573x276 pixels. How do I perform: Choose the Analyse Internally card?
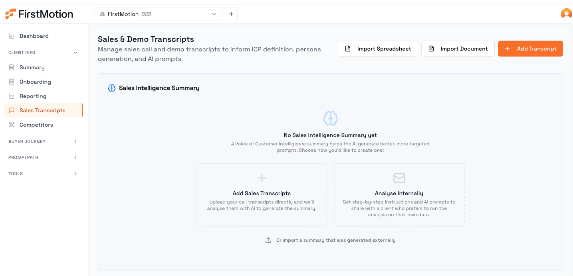[399, 195]
